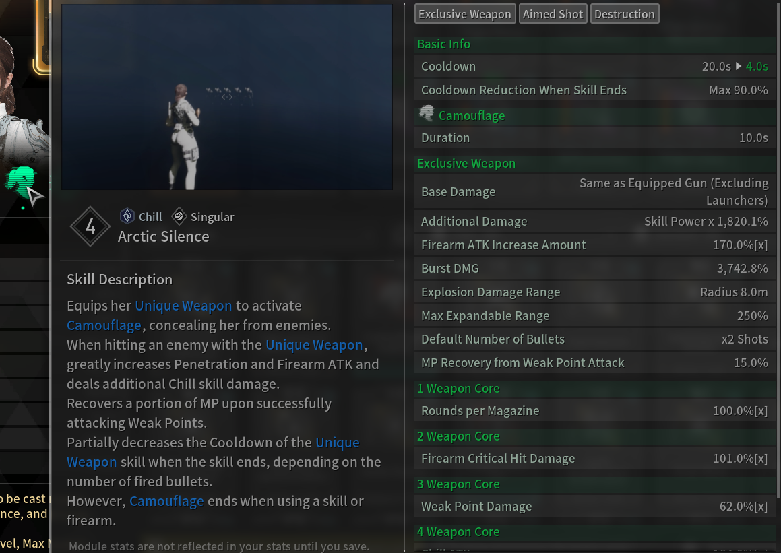The height and width of the screenshot is (553, 781).
Task: Click the Firearm Critical Hit Damage row
Action: point(595,459)
